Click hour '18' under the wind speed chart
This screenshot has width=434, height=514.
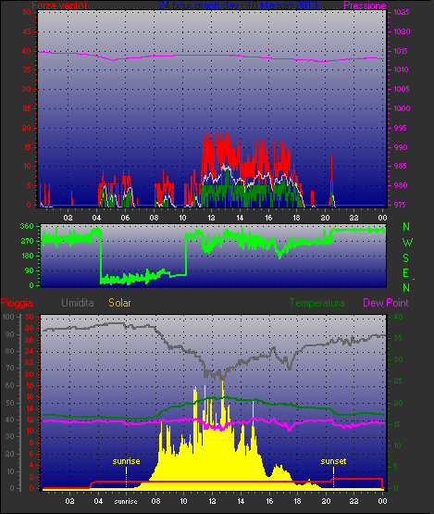coord(297,218)
